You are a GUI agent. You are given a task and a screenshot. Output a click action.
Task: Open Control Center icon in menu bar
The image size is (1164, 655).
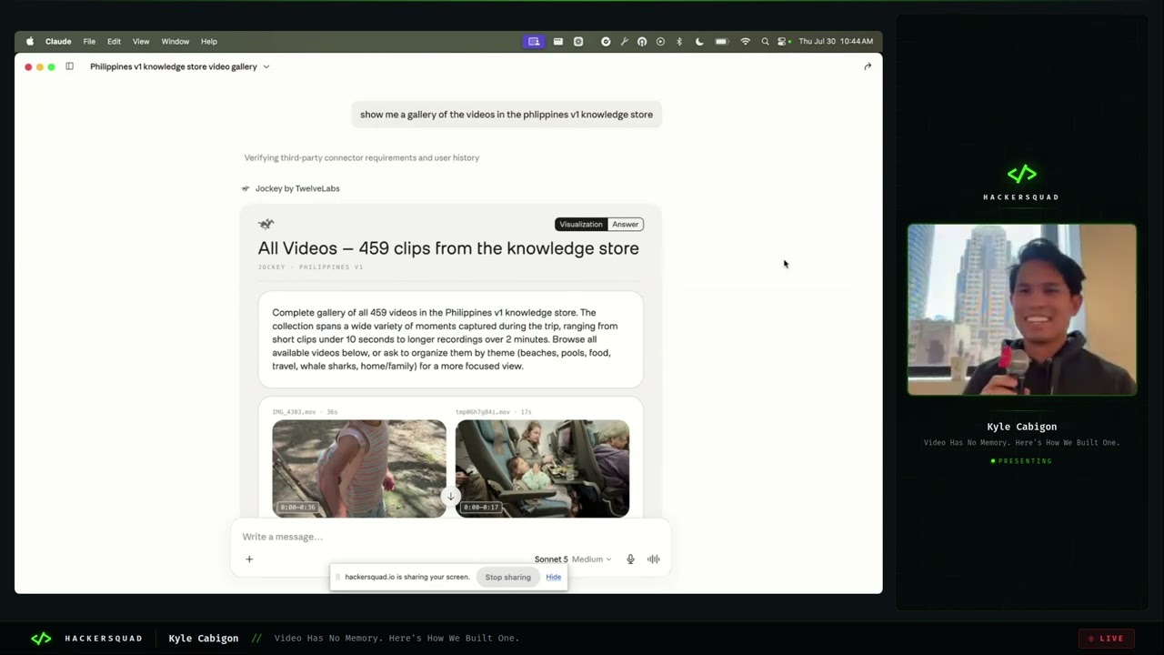pyautogui.click(x=781, y=41)
